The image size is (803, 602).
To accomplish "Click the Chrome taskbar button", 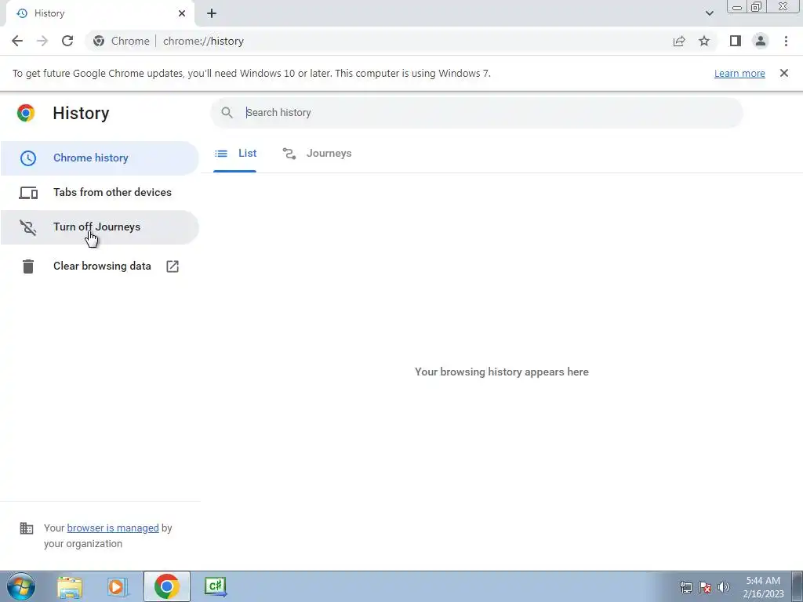I will pos(166,586).
